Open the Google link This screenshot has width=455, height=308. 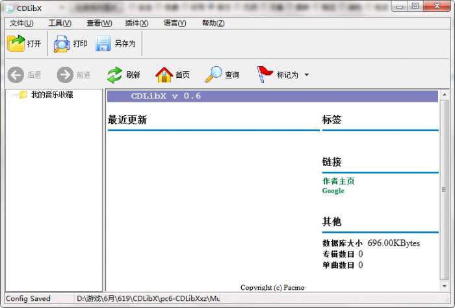click(x=333, y=191)
